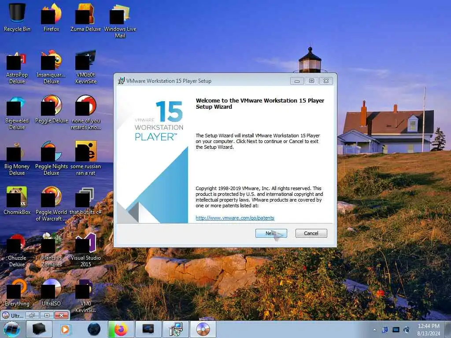Select the Zuma Deluxe desktop icon
The image size is (451, 338).
pyautogui.click(x=86, y=17)
